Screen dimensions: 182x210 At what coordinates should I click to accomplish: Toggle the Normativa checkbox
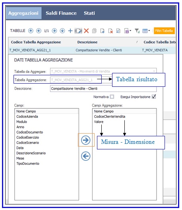[x=112, y=97]
